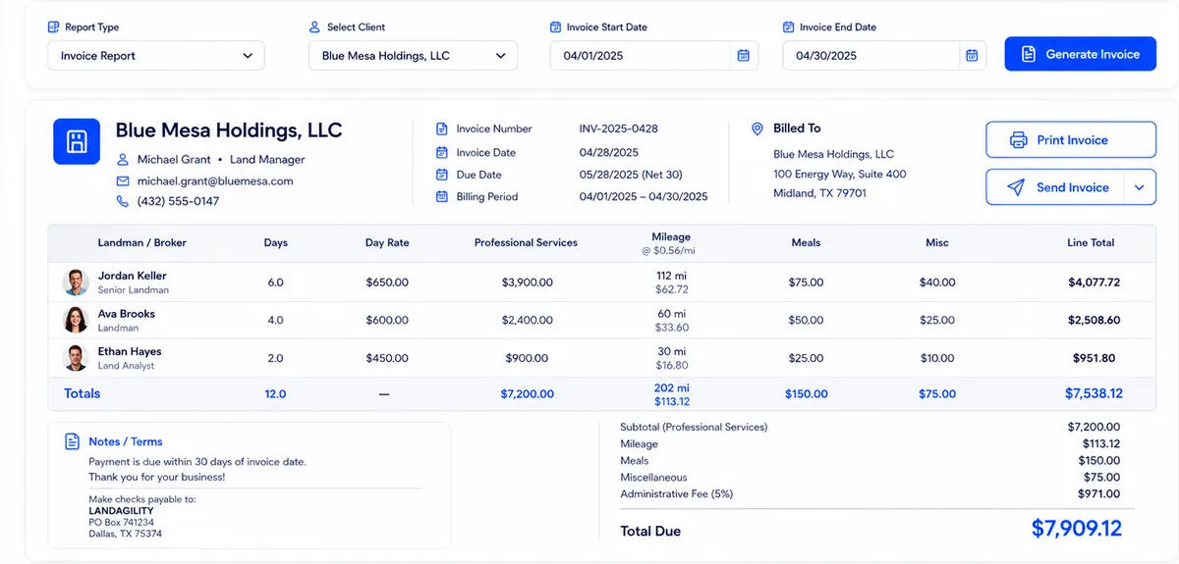Click the Invoice Start Date label calendar icon
The height and width of the screenshot is (564, 1179).
555,27
